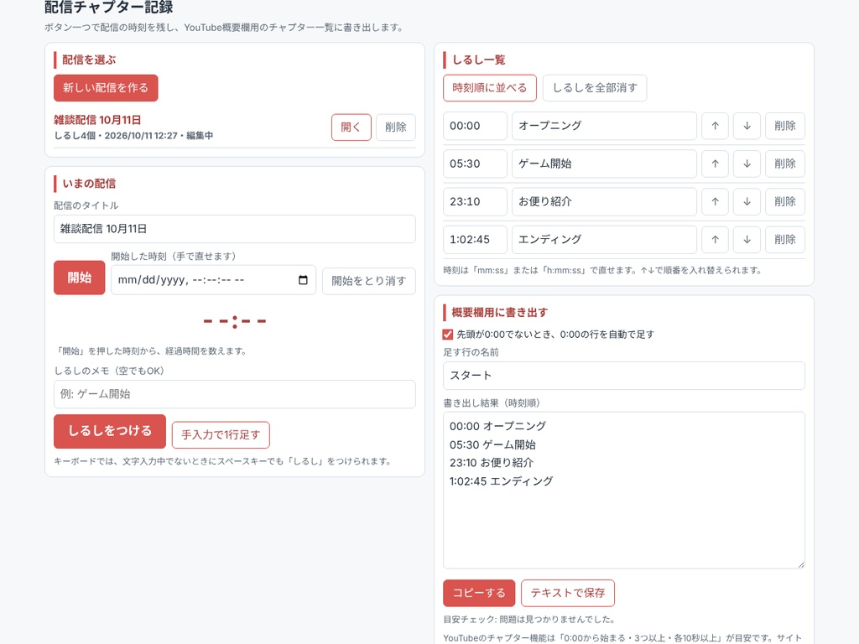Click the red 開始 button

[80, 278]
